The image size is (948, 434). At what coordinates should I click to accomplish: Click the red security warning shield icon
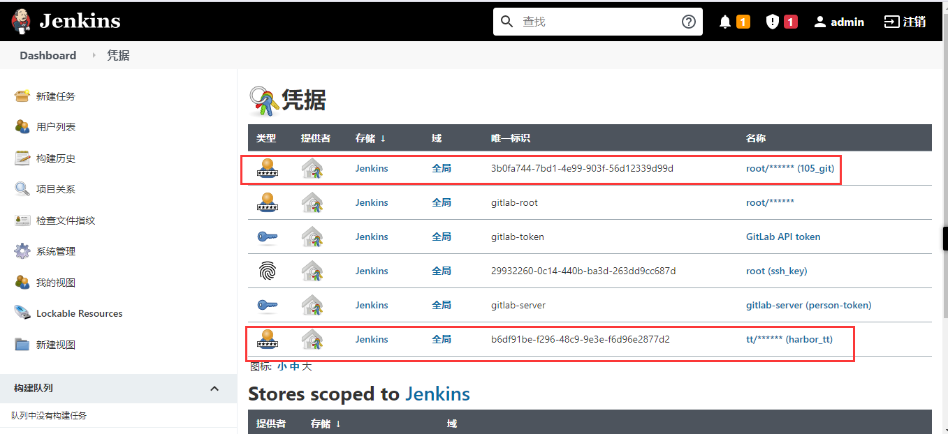tap(771, 21)
